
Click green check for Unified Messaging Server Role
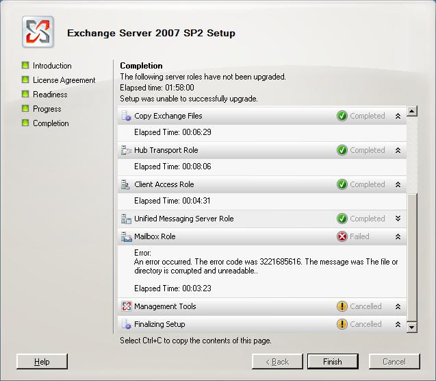(342, 219)
